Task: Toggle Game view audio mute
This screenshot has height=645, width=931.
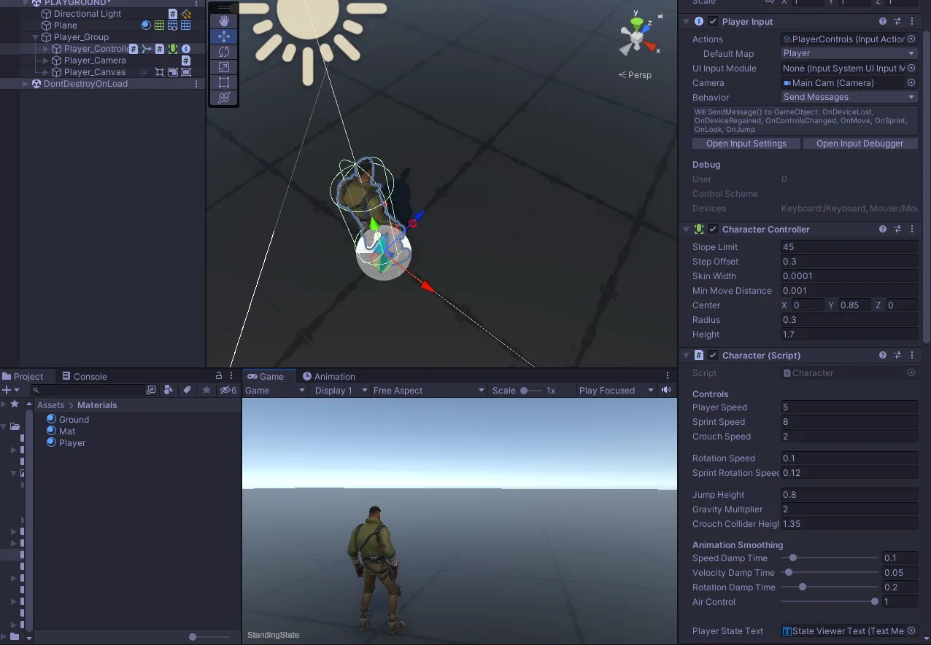Action: click(x=666, y=390)
